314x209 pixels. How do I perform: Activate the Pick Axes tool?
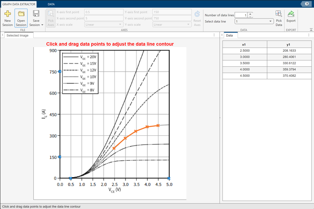point(50,18)
